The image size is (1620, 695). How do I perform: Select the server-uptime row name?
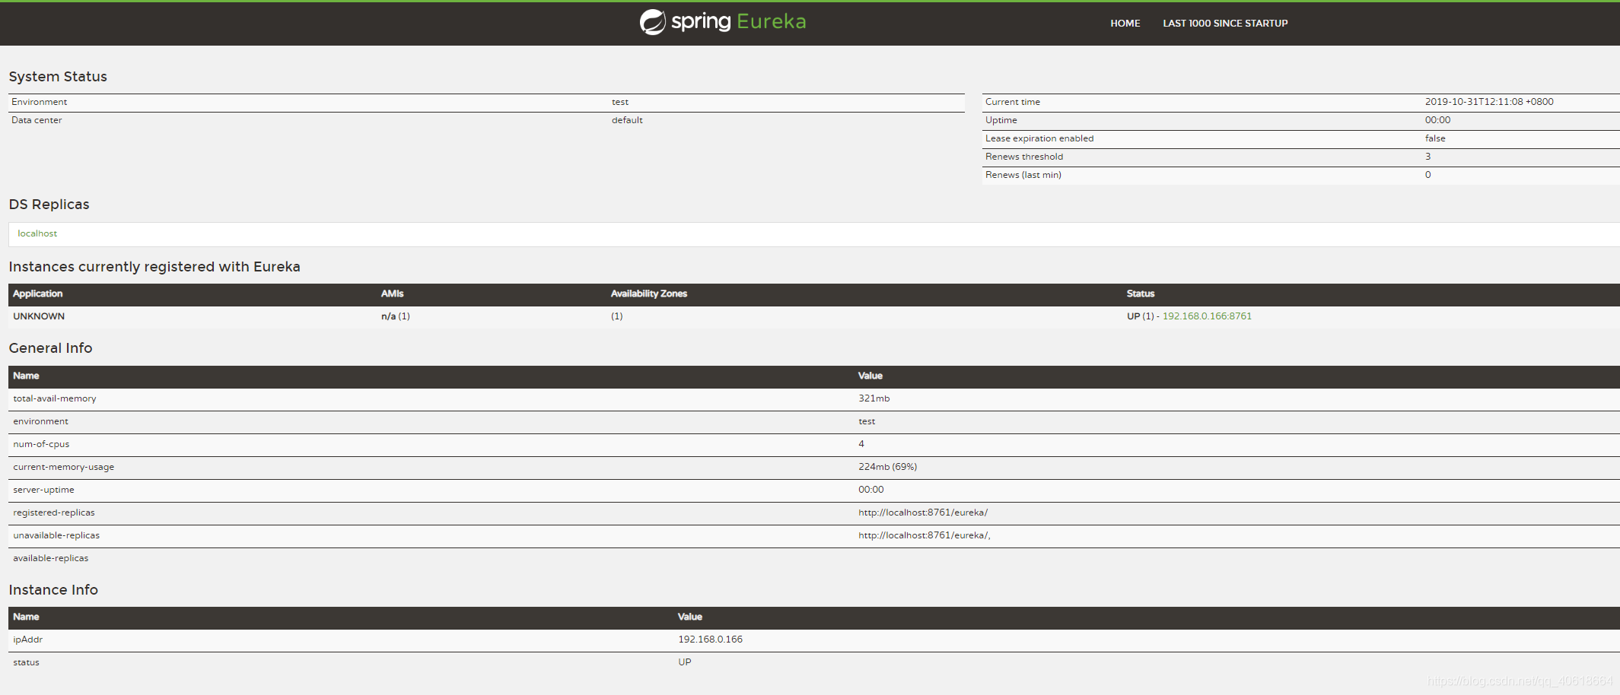pos(43,490)
